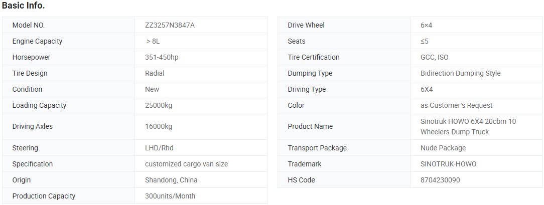544x205 pixels.
Task: Click the 351-450hp horsepower value
Action: click(162, 57)
